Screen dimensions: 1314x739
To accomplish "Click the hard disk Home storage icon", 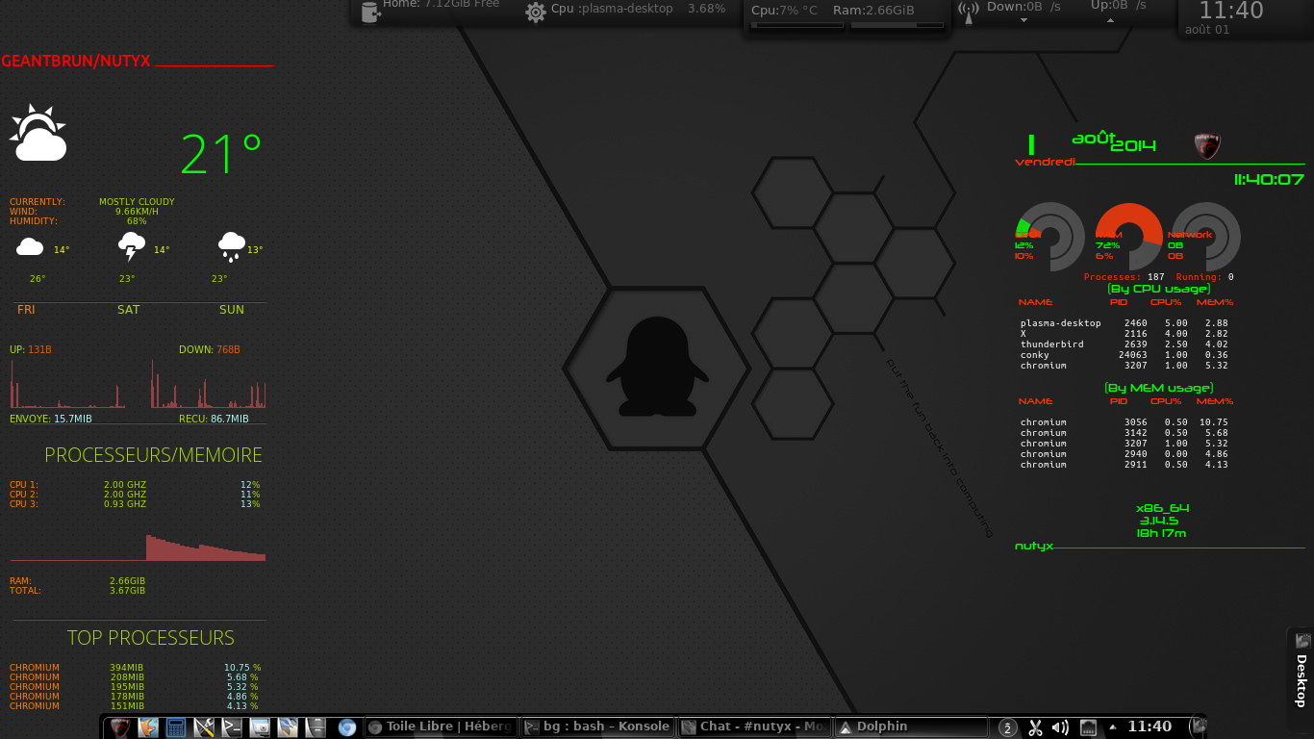I will pos(369,11).
